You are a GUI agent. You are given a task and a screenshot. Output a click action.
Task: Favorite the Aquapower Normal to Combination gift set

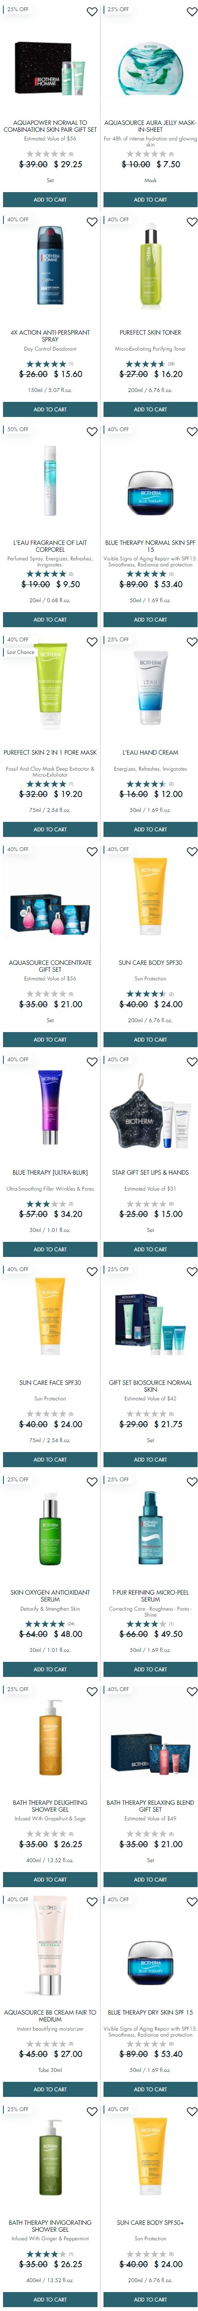click(x=91, y=12)
